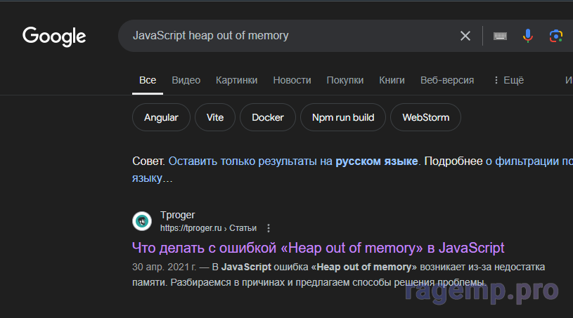Click the Tproger site favicon
This screenshot has width=573, height=318.
point(142,221)
